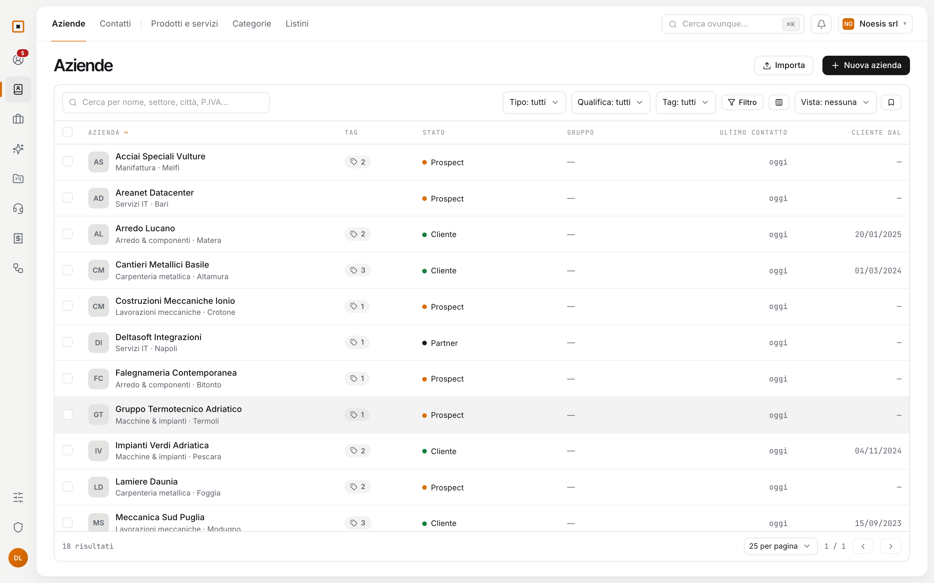Check the Arredo Lucano row
The width and height of the screenshot is (934, 583).
click(x=67, y=234)
